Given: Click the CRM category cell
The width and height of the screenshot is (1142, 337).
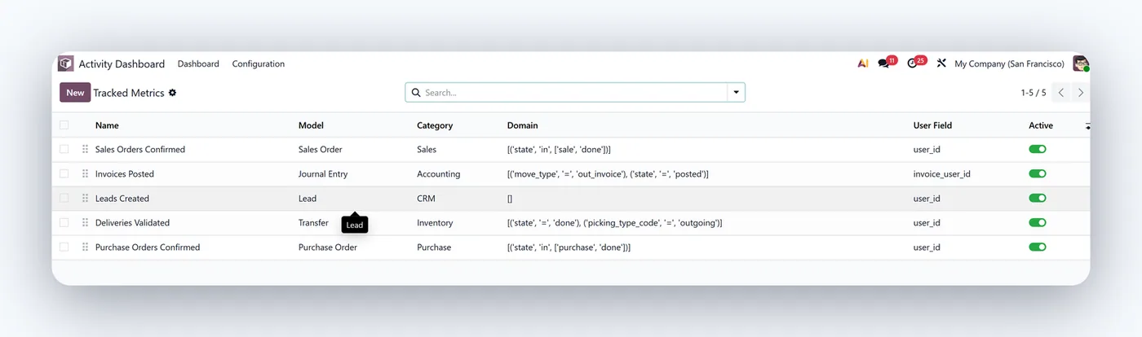Looking at the screenshot, I should point(427,199).
